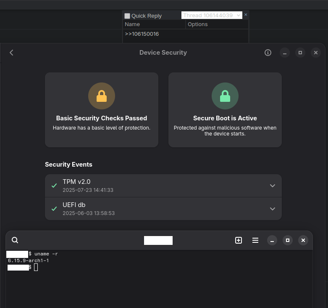Click the Security Events heading
The width and height of the screenshot is (328, 308).
(68, 165)
